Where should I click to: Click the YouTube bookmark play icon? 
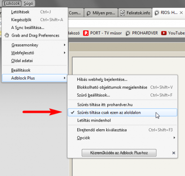[164, 33]
